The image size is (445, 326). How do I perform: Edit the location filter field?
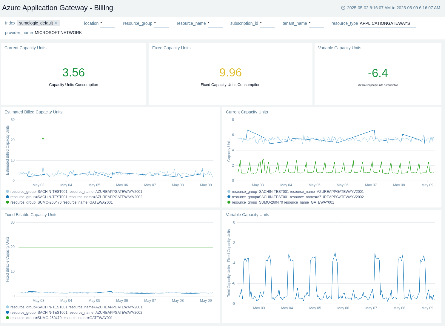coord(108,23)
